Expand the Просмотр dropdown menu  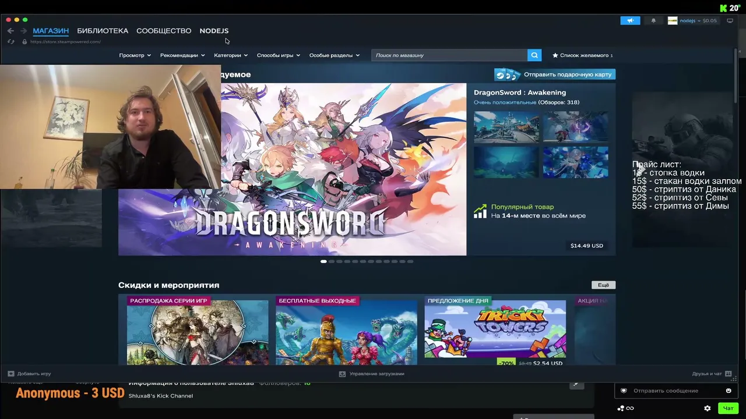click(135, 55)
